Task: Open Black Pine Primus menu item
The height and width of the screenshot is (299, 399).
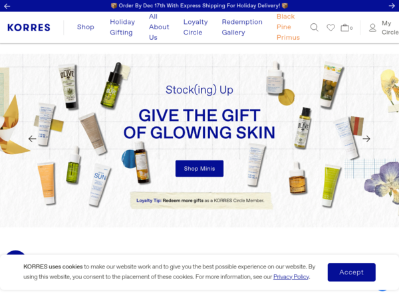Action: tap(288, 27)
